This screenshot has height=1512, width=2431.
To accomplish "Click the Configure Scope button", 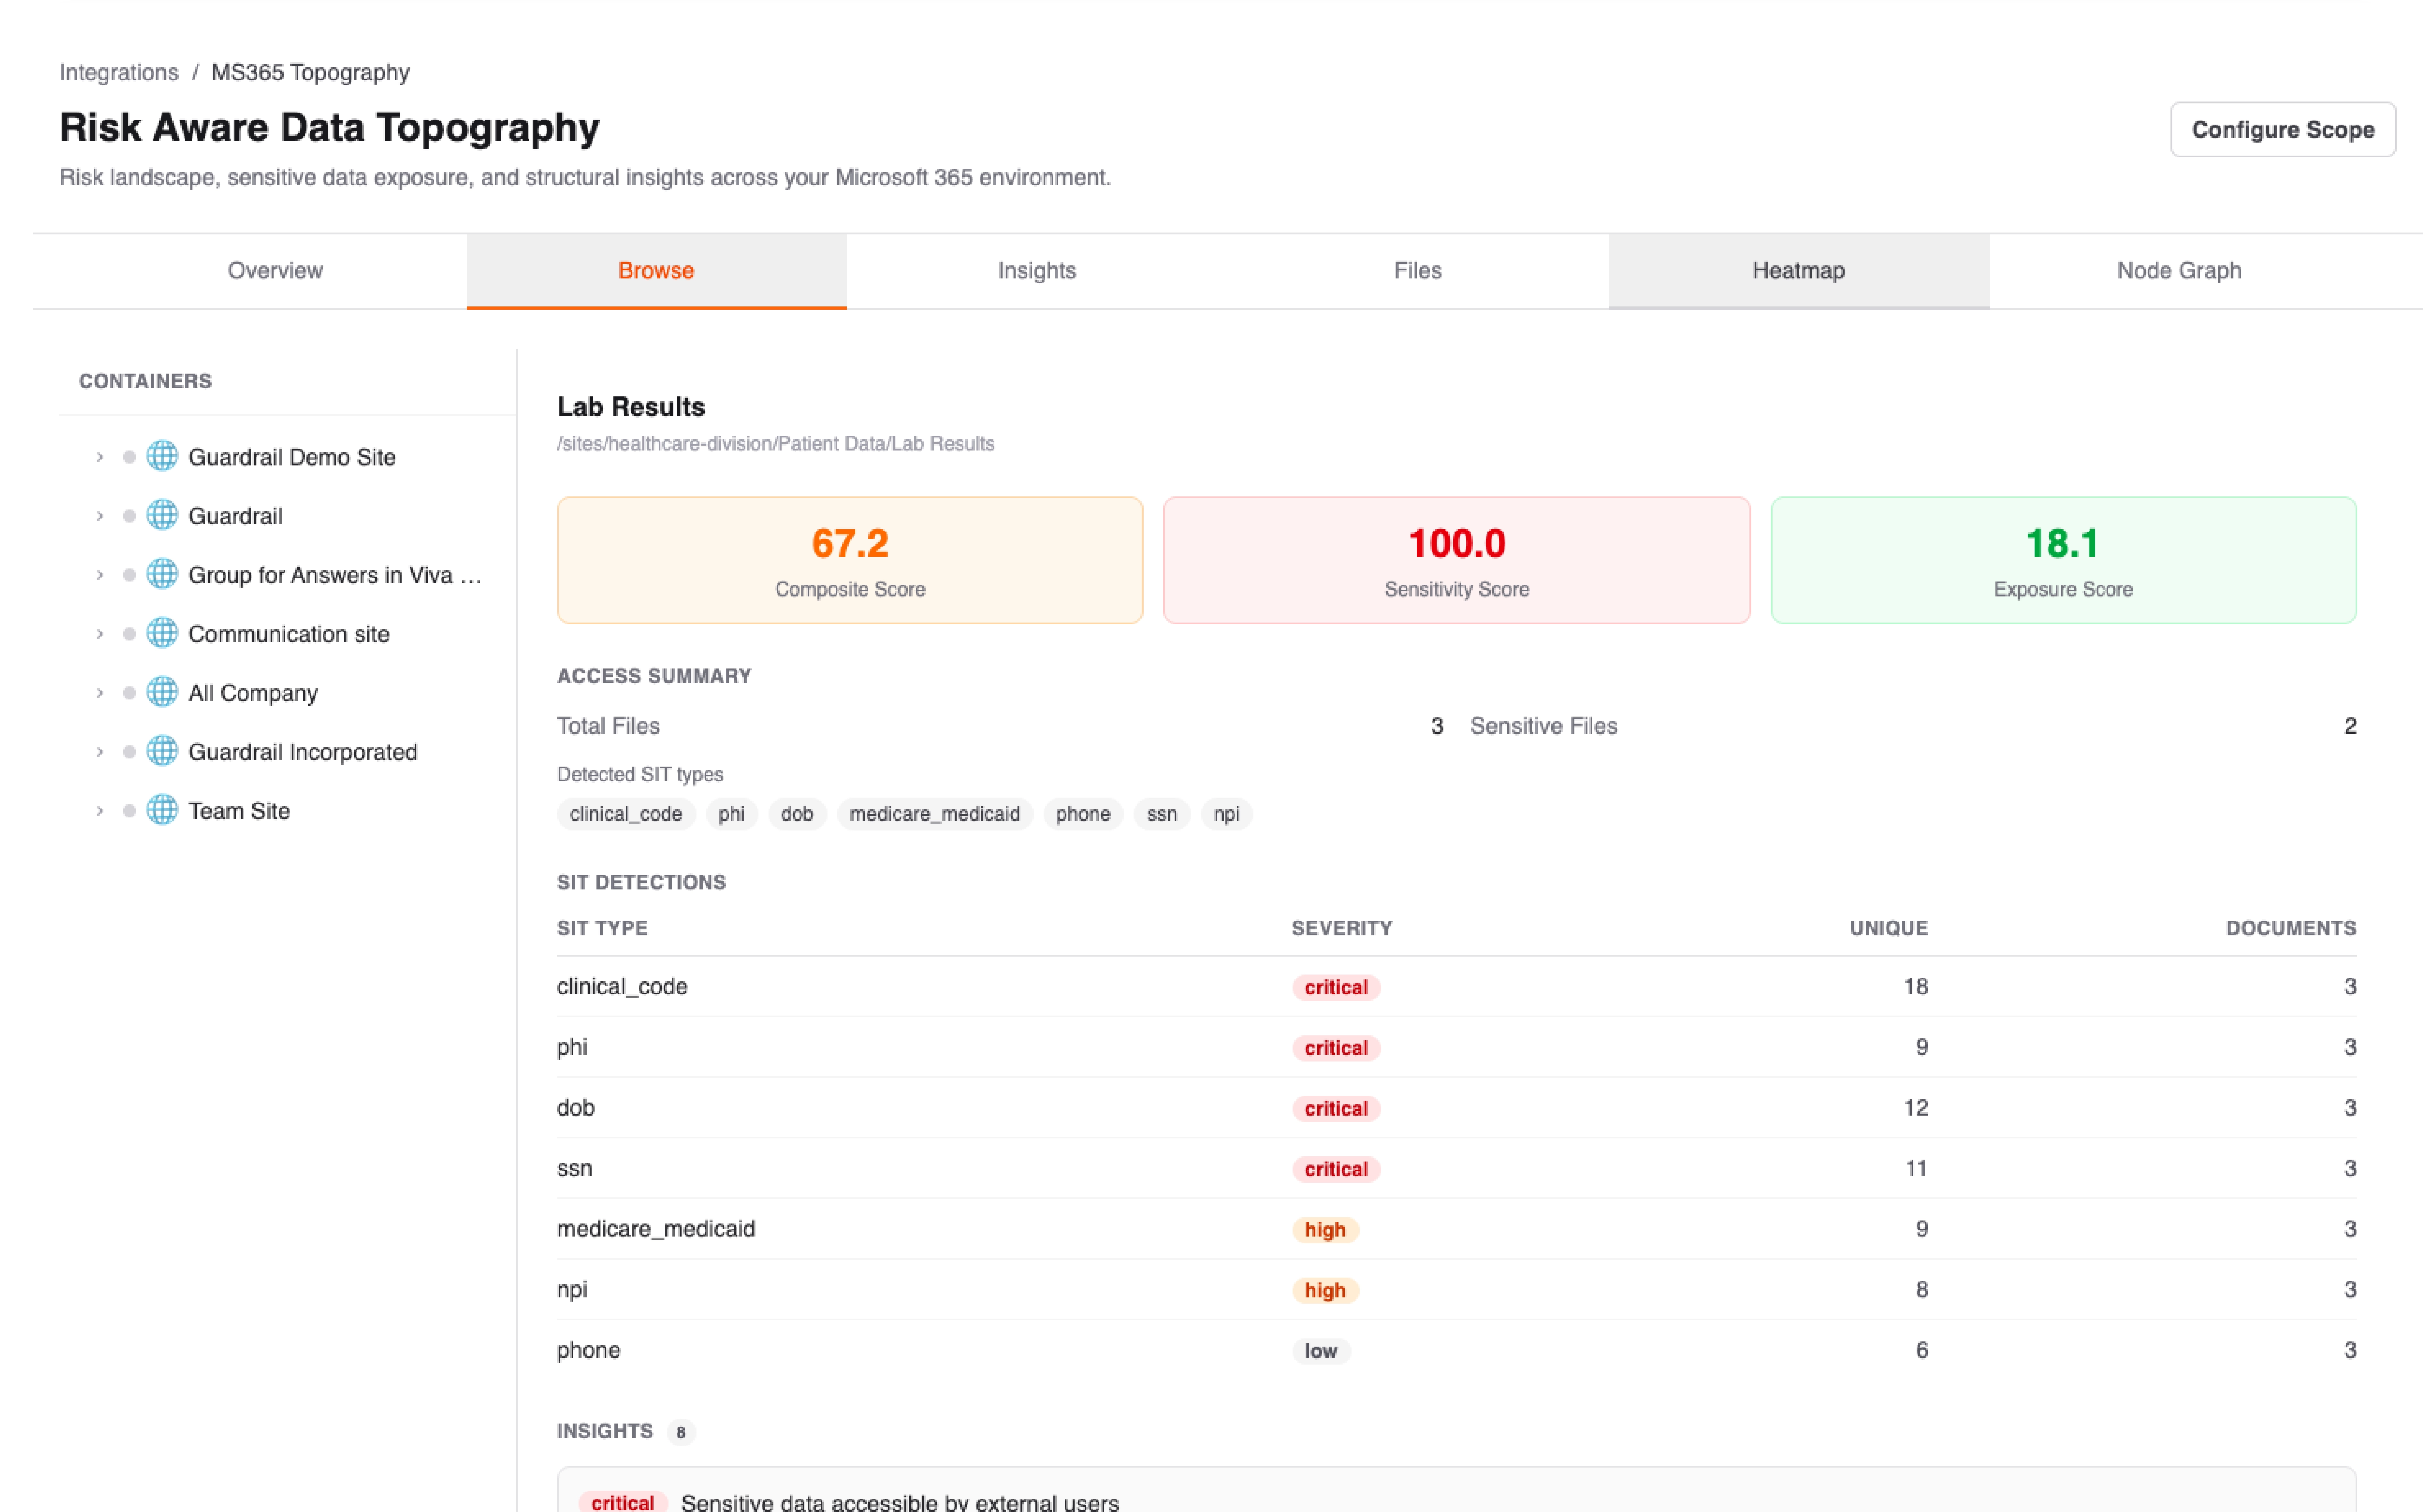I will pos(2283,130).
